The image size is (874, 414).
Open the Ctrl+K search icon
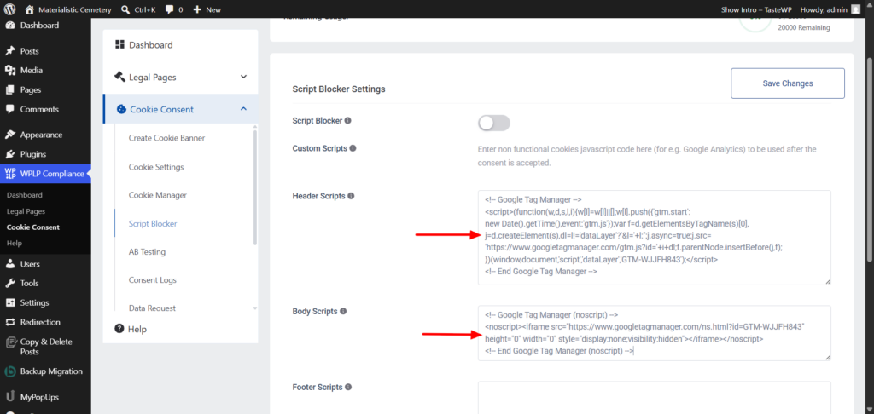pos(125,9)
